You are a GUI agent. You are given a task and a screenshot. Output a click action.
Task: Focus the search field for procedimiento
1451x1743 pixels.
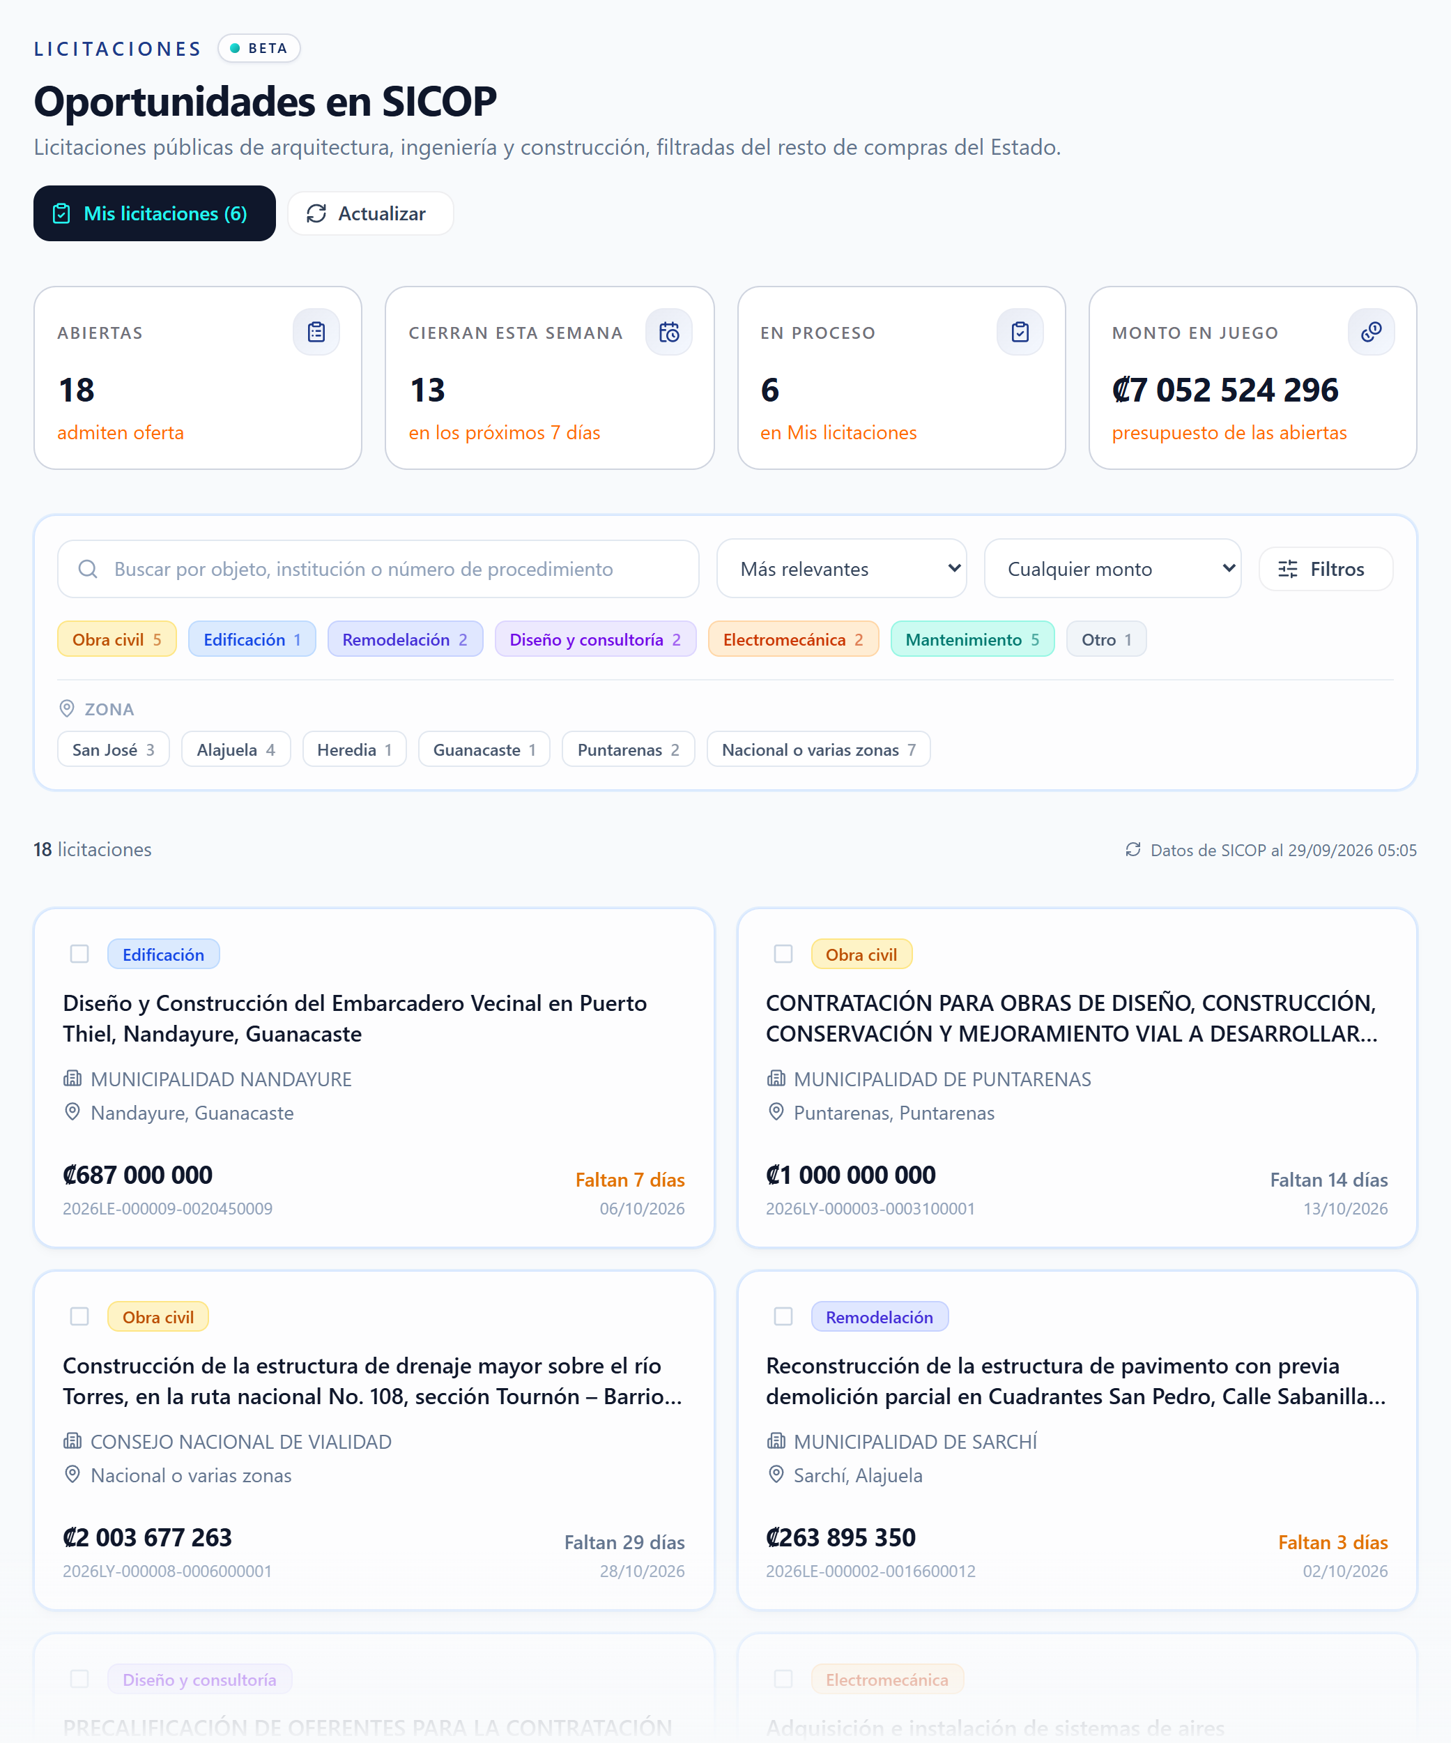(x=378, y=568)
